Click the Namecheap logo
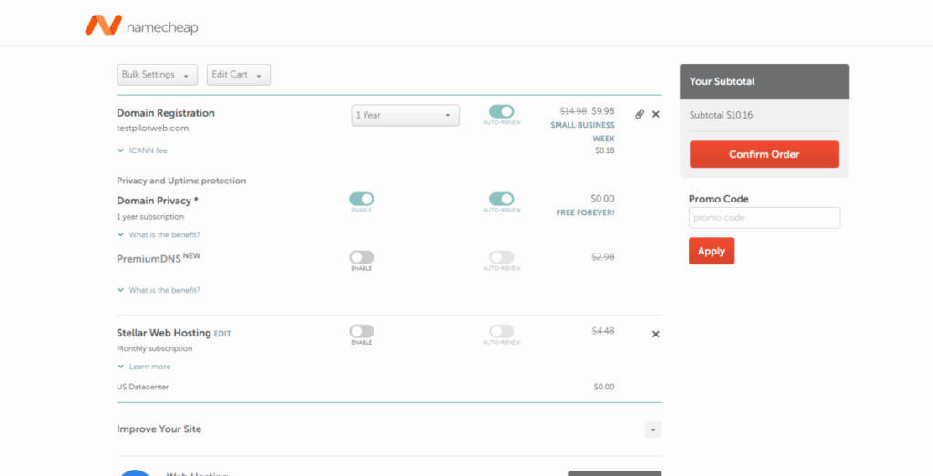This screenshot has height=476, width=933. click(141, 26)
